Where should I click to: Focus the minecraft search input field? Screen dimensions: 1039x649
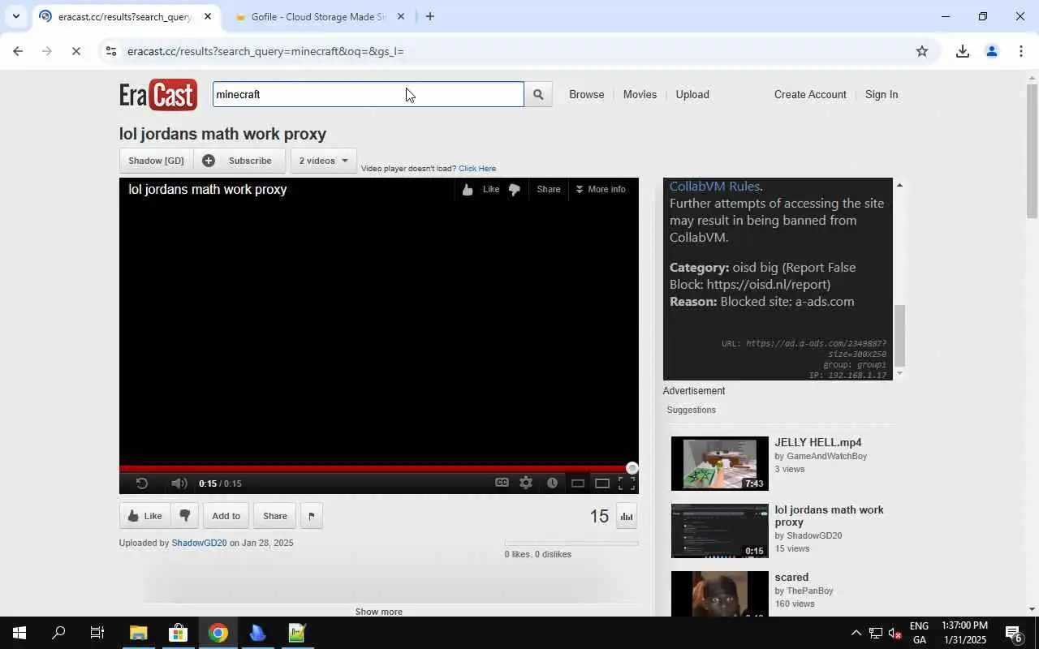pyautogui.click(x=369, y=94)
